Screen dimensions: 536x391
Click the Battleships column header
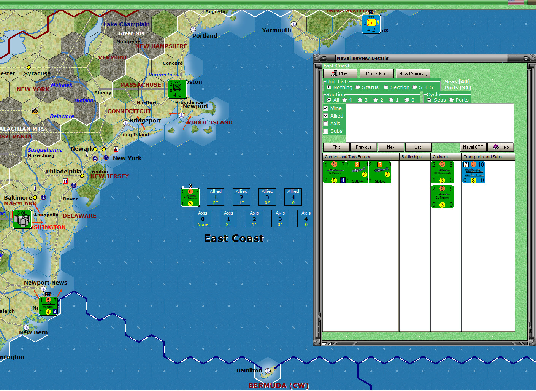415,157
